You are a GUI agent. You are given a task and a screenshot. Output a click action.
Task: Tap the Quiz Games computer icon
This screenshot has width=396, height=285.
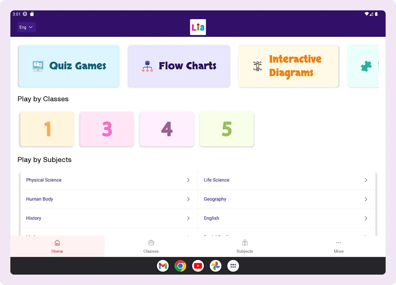(38, 66)
